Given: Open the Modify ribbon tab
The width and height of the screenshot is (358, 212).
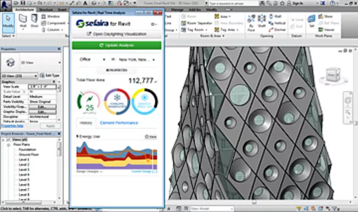Looking at the screenshot, I should [211, 9].
